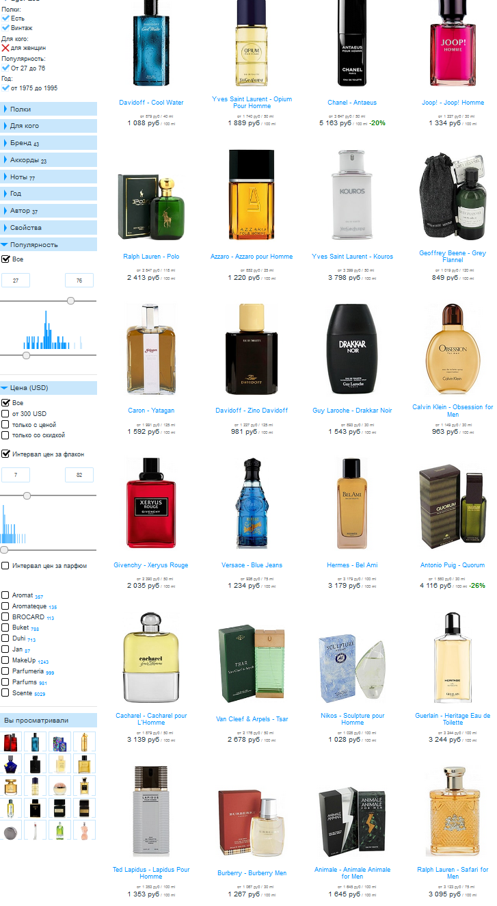The image size is (497, 906).
Task: Open recently viewed gray round compact thumbnail
Action: click(10, 833)
